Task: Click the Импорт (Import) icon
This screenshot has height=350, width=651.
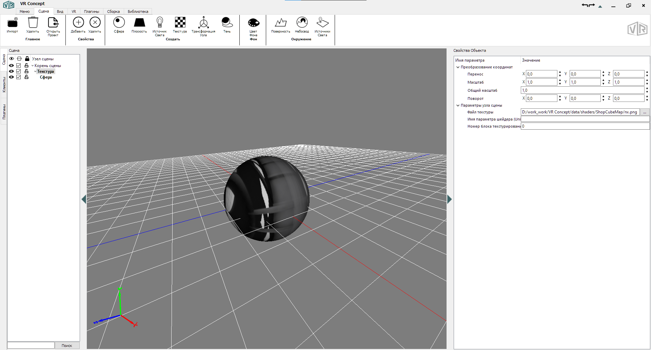Action: coord(13,23)
